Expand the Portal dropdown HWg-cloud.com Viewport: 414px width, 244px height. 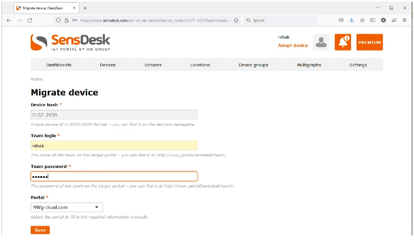(66, 207)
